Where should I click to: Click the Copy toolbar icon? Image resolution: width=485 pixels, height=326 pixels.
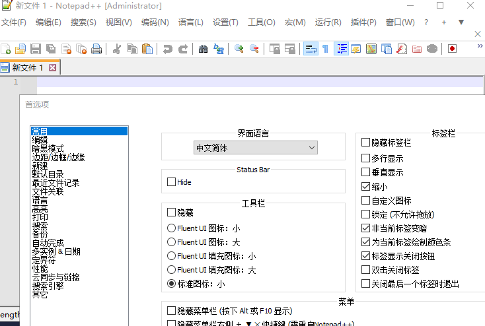pyautogui.click(x=132, y=49)
